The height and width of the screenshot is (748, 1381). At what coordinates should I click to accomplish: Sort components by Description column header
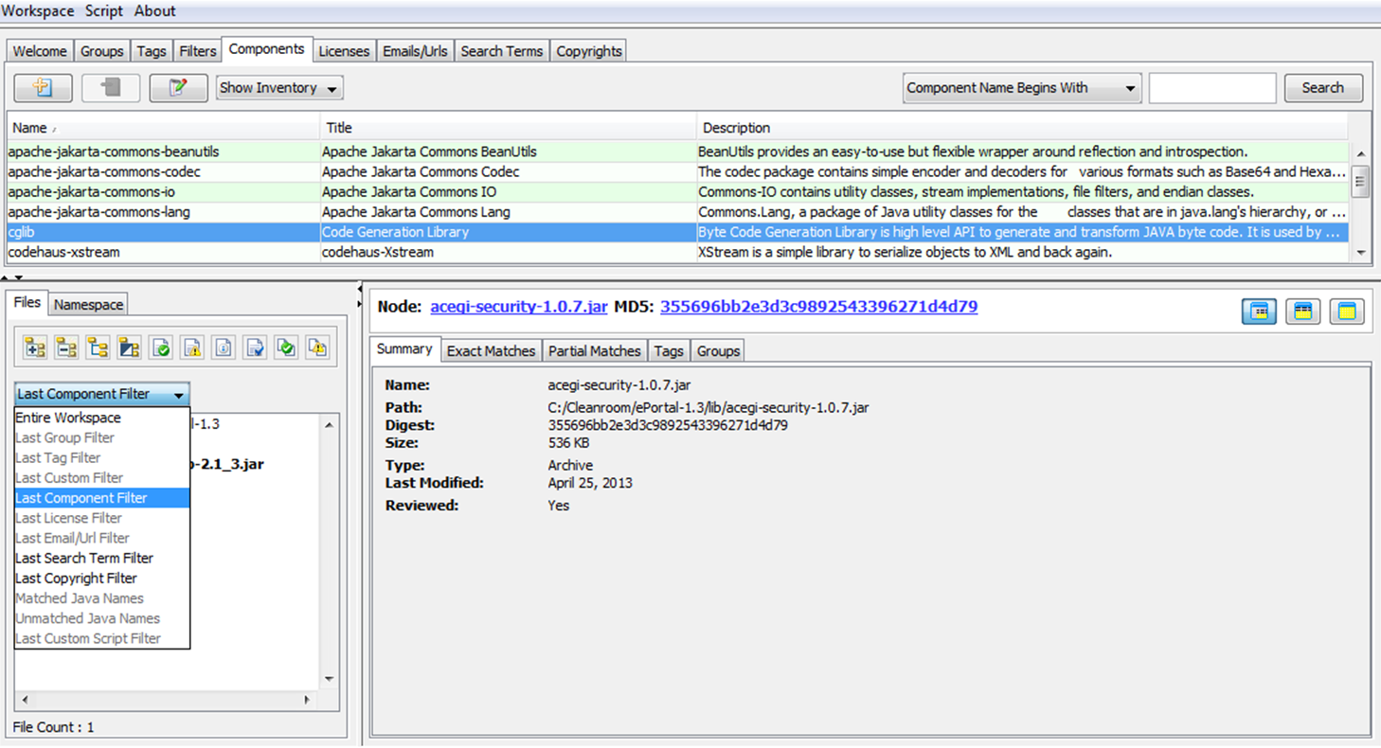click(x=1023, y=128)
